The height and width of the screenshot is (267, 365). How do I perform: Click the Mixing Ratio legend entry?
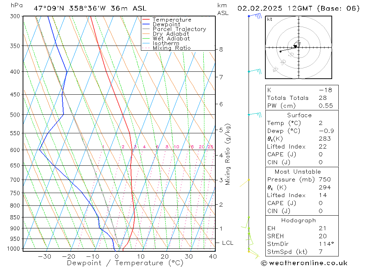pyautogui.click(x=166, y=48)
